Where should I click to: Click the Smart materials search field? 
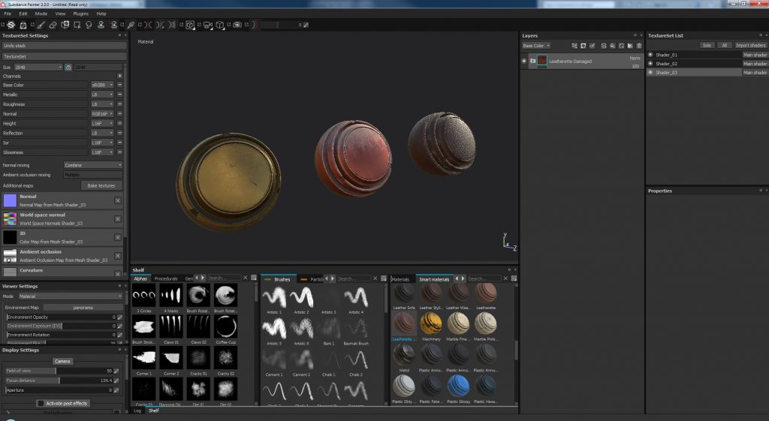pos(484,278)
